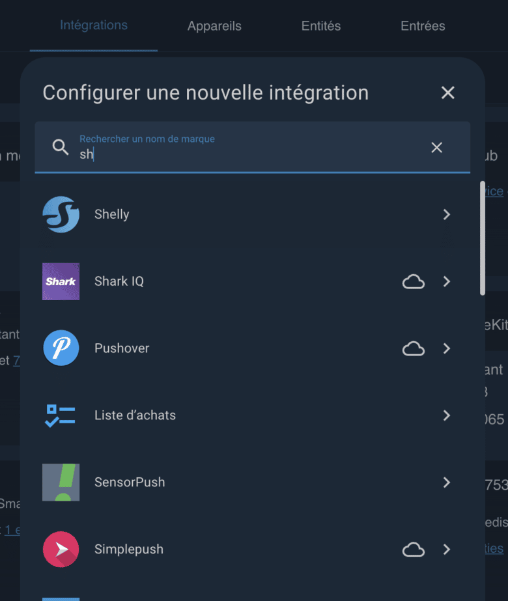This screenshot has height=601, width=508.
Task: Switch to the Appareils tab
Action: coord(214,26)
